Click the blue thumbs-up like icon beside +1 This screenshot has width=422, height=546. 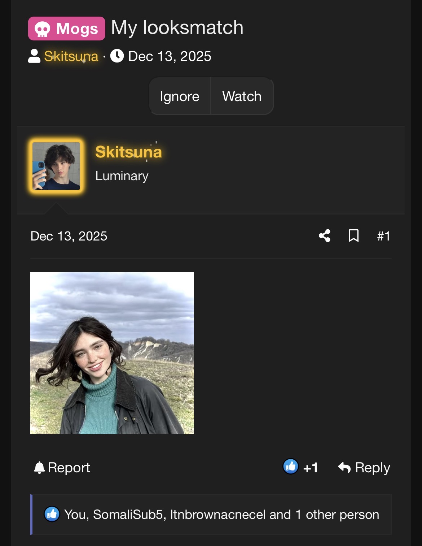point(291,467)
